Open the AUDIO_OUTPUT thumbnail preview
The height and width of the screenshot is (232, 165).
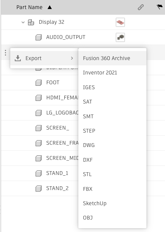(120, 37)
